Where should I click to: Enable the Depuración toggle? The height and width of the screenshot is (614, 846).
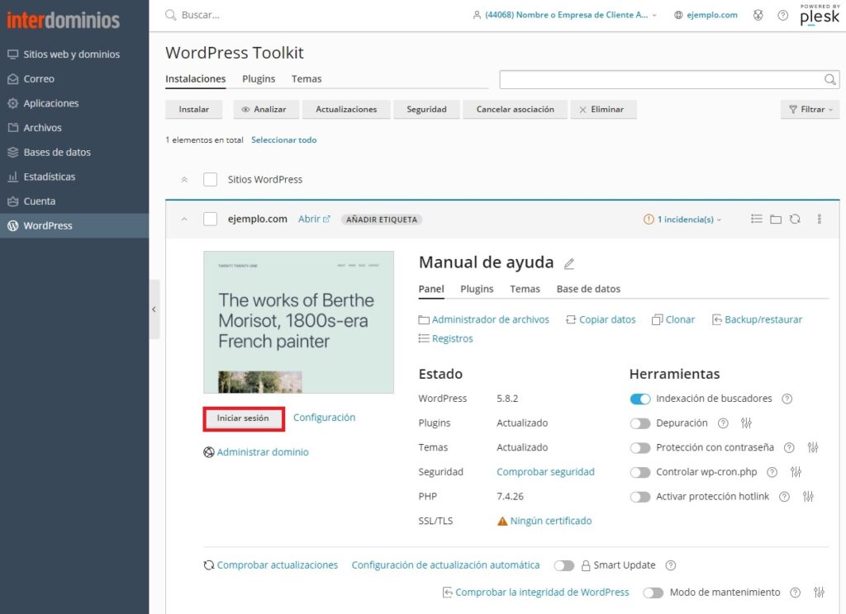point(640,423)
